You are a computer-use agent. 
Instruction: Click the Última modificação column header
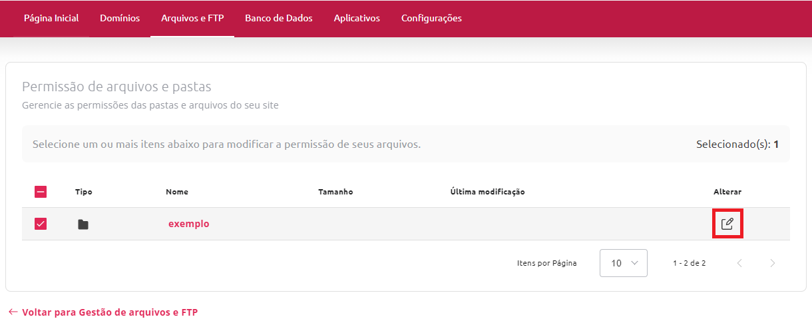(488, 192)
